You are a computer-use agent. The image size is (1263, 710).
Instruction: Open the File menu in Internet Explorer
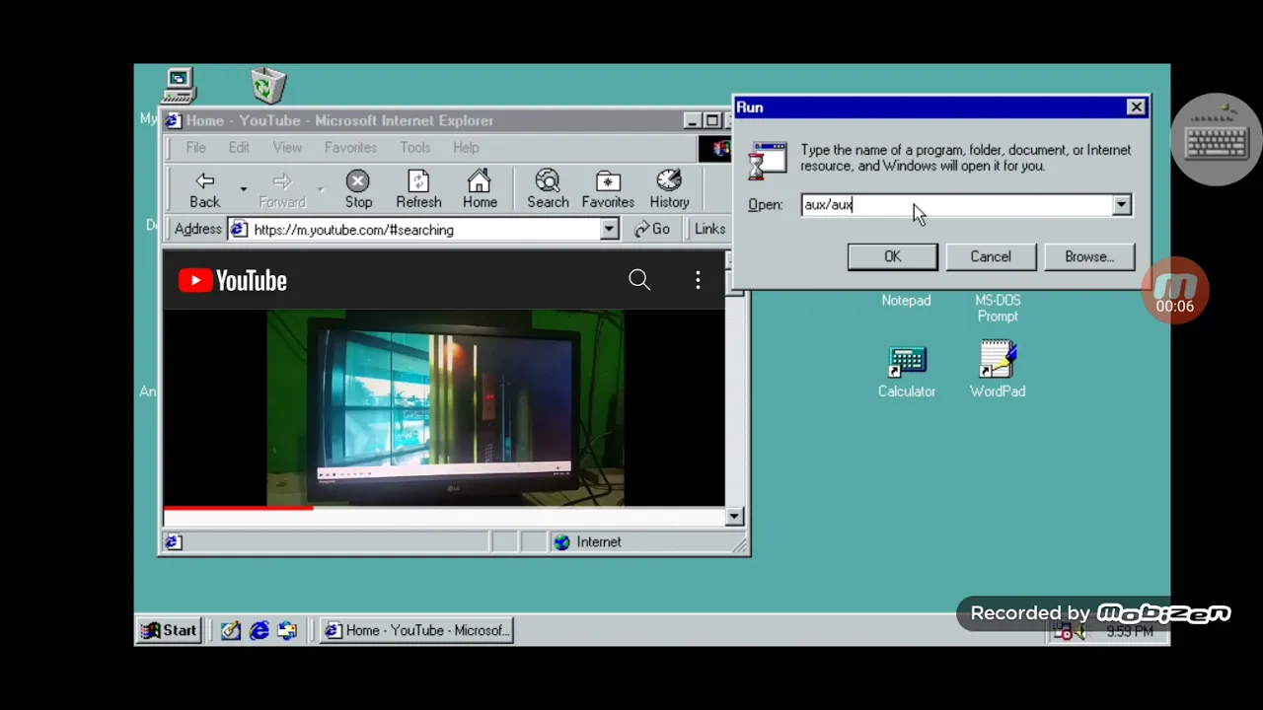tap(195, 148)
